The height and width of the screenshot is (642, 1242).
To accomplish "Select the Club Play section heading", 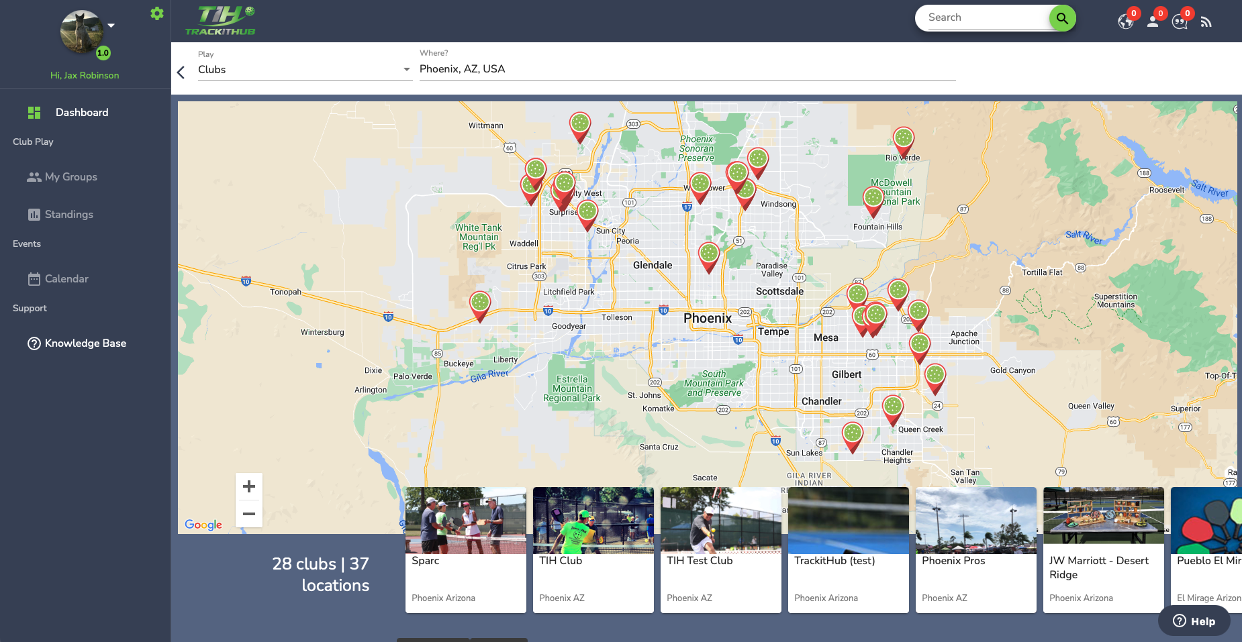I will (33, 142).
